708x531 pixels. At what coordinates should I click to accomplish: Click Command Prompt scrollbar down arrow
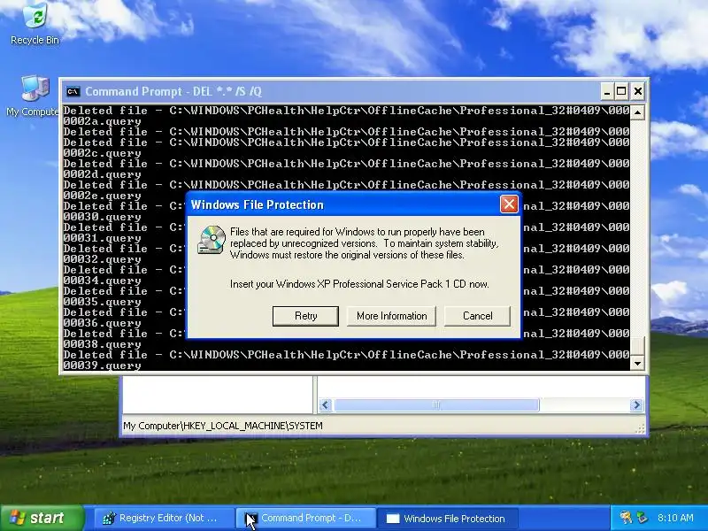637,363
